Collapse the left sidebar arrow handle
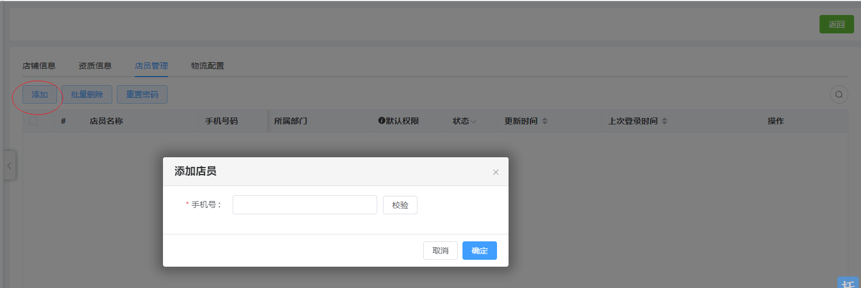The width and height of the screenshot is (861, 288). (9, 165)
